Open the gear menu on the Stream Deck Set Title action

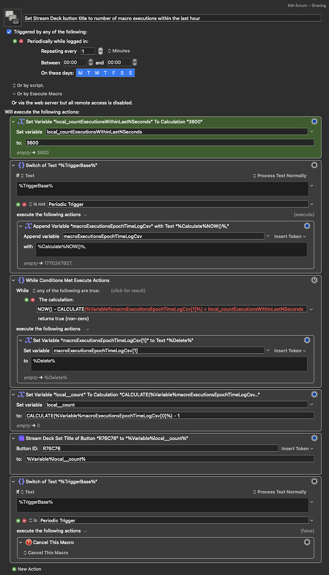tap(314, 438)
